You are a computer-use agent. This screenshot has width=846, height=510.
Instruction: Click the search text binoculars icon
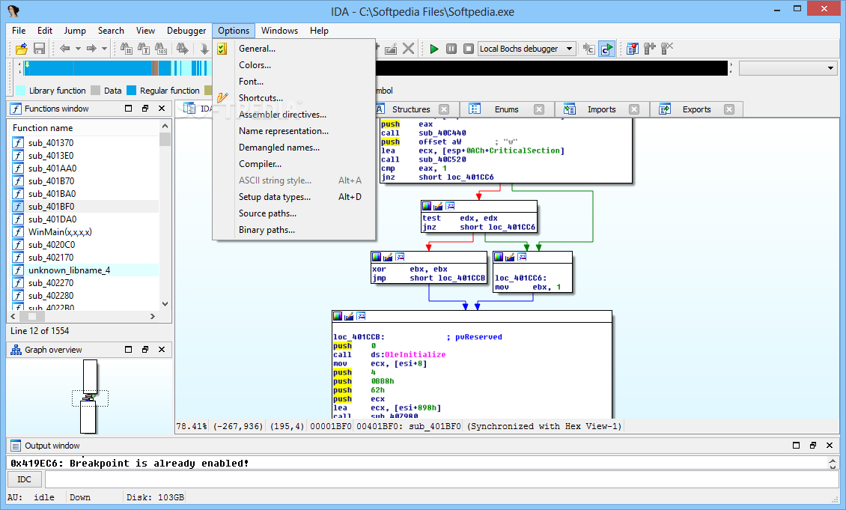144,49
